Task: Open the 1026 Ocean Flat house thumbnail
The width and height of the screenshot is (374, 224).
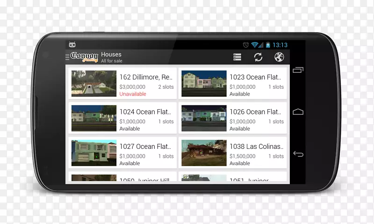Action: (x=204, y=118)
